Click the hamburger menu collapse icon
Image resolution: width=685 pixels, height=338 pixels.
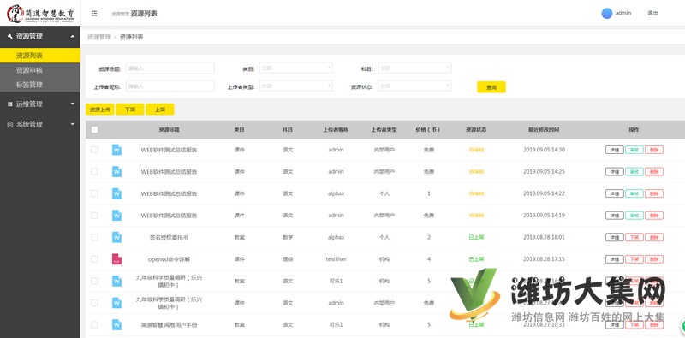tap(94, 14)
